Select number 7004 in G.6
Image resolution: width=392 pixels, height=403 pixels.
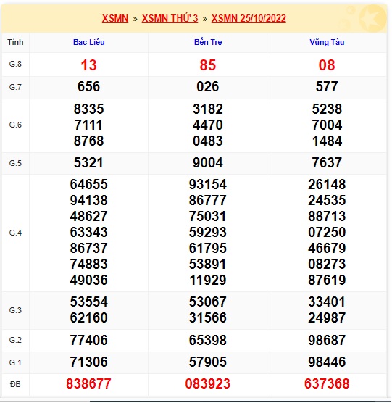tap(327, 125)
